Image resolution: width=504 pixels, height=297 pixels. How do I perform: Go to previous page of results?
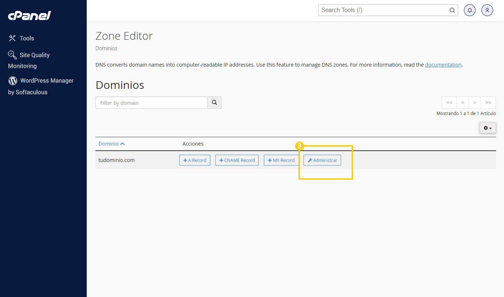coord(463,103)
